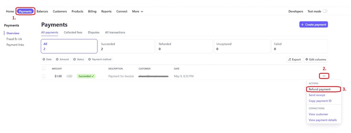Image resolution: width=351 pixels, height=133 pixels.
Task: Expand the More menu in top navigation
Action: [x=137, y=11]
